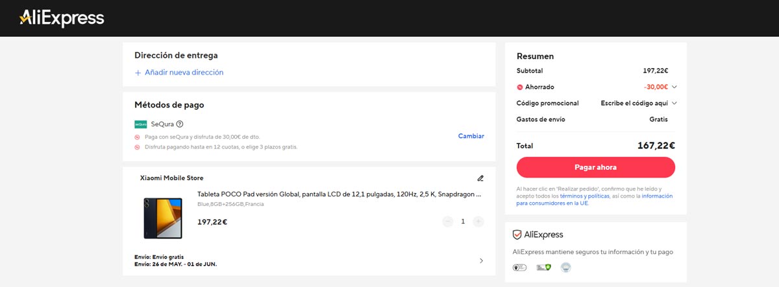Click the round blue certification badge
Screen dimensions: 779x287
[565, 267]
